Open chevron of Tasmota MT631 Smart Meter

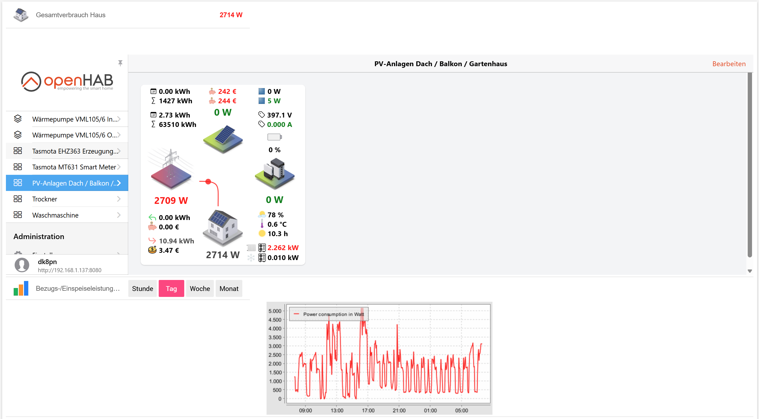[119, 167]
